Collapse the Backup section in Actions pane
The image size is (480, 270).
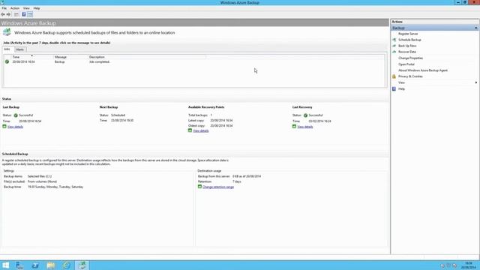coord(475,28)
